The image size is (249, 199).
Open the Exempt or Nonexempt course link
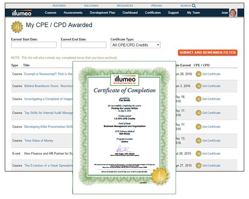pos(48,74)
